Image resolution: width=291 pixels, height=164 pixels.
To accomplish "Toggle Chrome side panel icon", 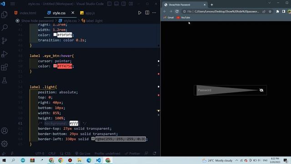I will [284, 11].
